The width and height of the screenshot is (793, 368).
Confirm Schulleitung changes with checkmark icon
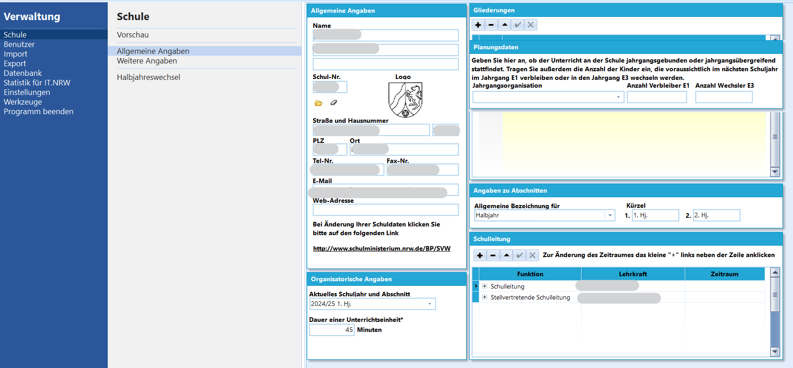click(x=520, y=255)
